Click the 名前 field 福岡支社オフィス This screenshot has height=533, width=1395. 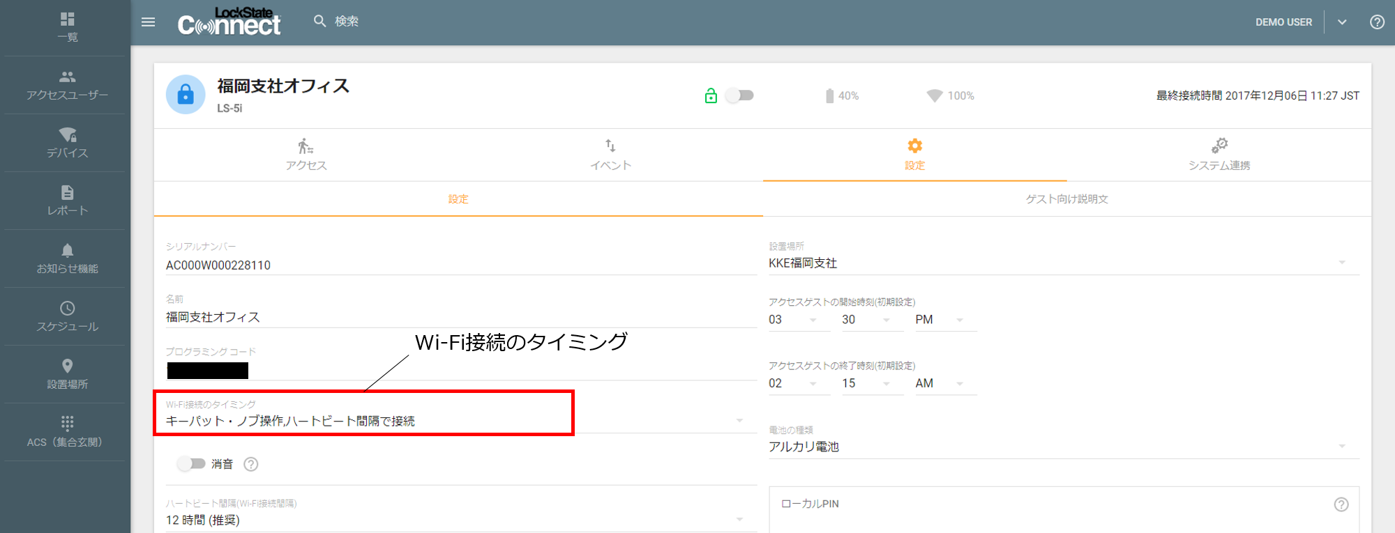click(461, 317)
